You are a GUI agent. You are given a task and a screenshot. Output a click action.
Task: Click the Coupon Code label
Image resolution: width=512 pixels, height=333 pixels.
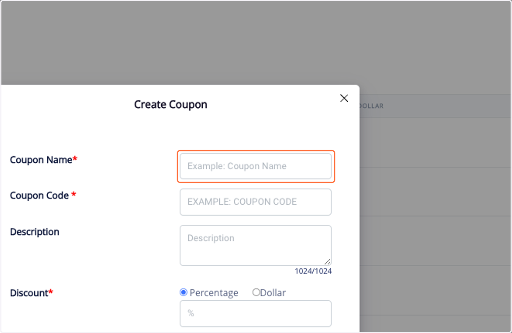click(x=43, y=195)
